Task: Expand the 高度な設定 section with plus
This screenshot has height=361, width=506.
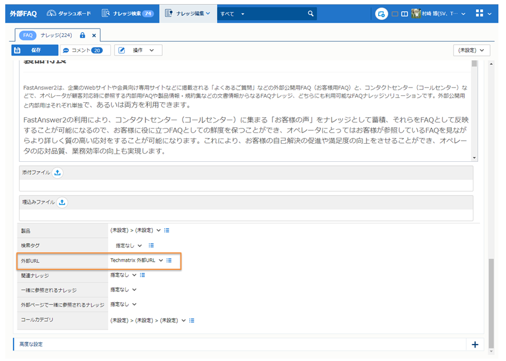Action: pyautogui.click(x=474, y=344)
